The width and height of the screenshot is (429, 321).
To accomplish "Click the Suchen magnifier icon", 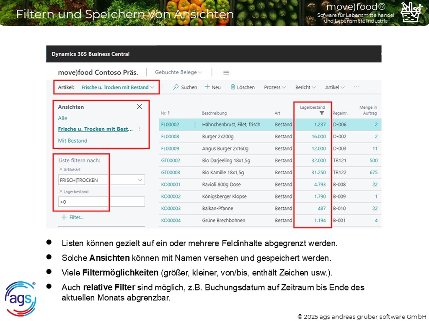I will [x=176, y=87].
